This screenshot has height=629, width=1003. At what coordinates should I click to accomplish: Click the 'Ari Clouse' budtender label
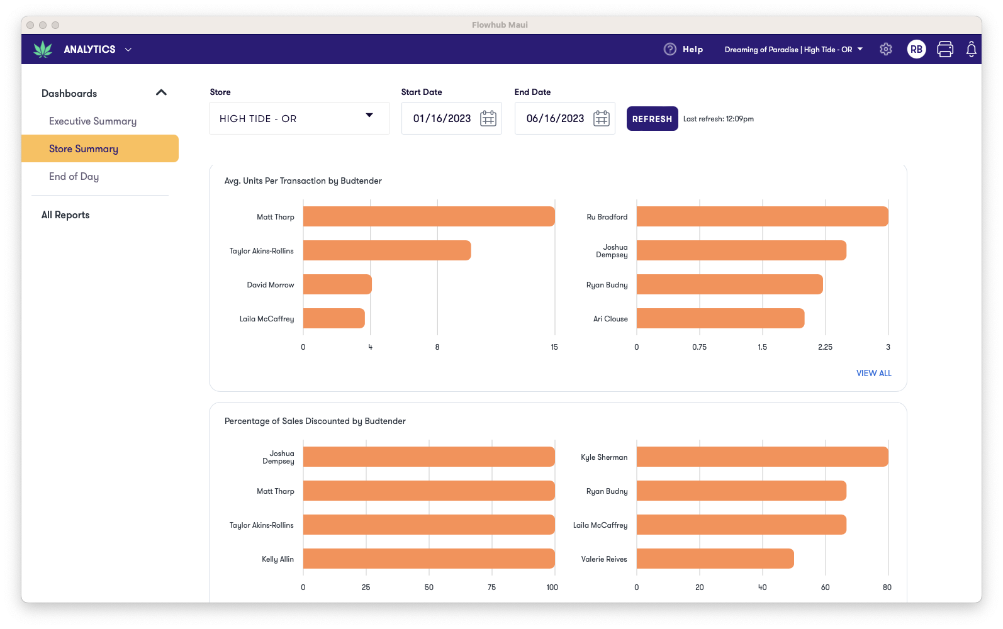pos(610,319)
